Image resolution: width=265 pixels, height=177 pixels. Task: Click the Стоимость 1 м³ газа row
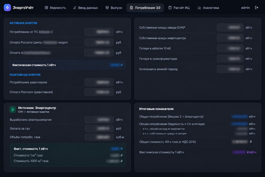click(68, 155)
